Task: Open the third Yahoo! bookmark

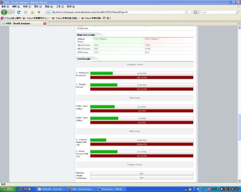Action: point(91,18)
